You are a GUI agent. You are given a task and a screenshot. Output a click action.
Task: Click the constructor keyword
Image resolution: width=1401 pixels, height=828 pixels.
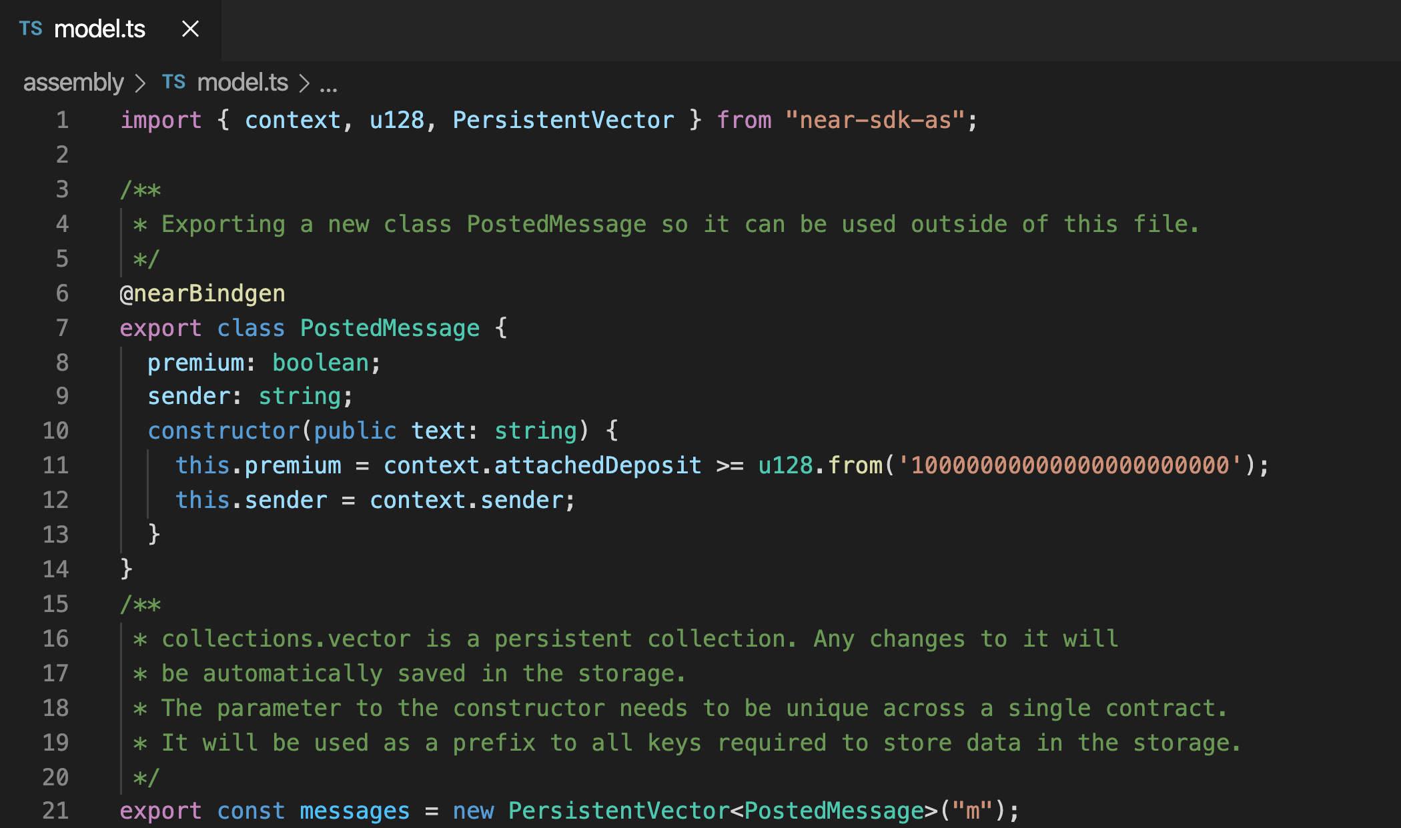click(x=223, y=431)
